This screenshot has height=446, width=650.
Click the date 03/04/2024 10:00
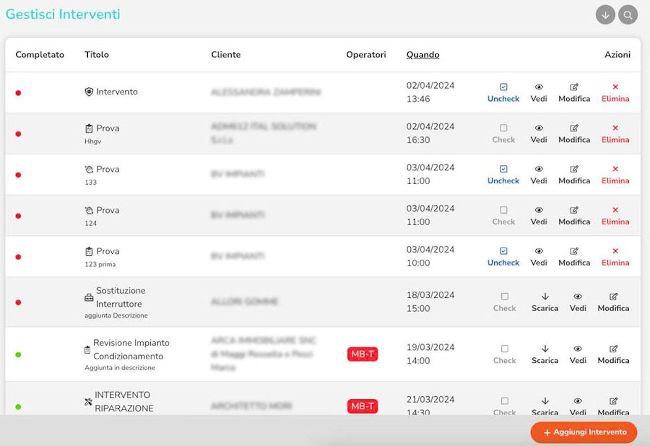430,256
